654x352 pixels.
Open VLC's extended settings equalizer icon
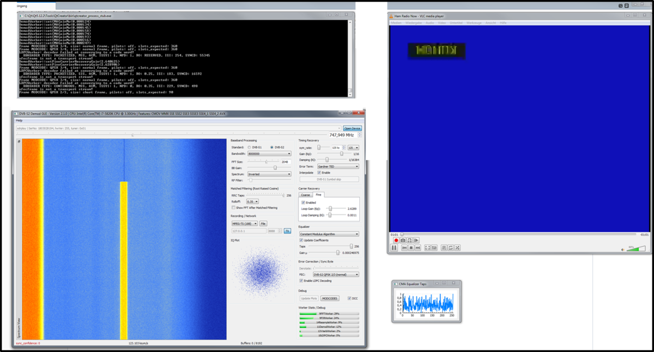pos(434,248)
